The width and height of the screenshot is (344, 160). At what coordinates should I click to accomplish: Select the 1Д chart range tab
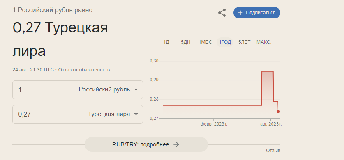tap(166, 43)
